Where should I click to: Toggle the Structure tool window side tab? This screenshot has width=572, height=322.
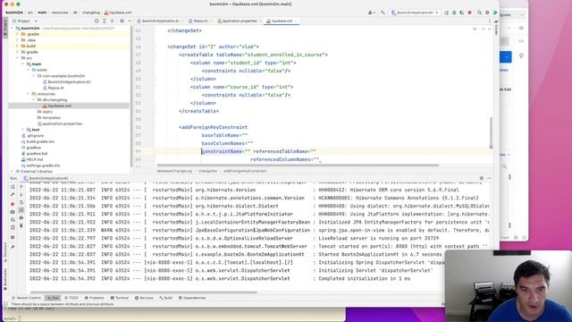(5, 252)
